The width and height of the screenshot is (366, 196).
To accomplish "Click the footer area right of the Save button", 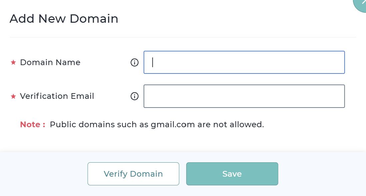I will [x=320, y=174].
